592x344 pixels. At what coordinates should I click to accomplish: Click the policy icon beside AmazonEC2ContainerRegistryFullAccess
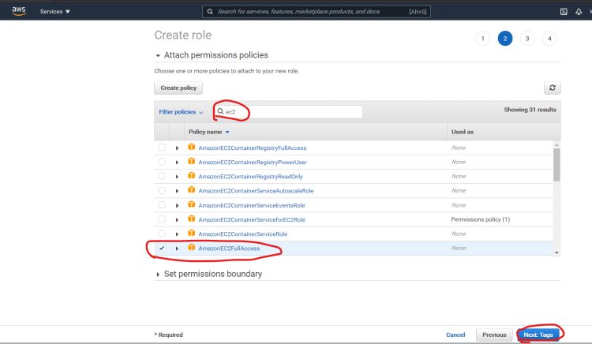(x=192, y=147)
